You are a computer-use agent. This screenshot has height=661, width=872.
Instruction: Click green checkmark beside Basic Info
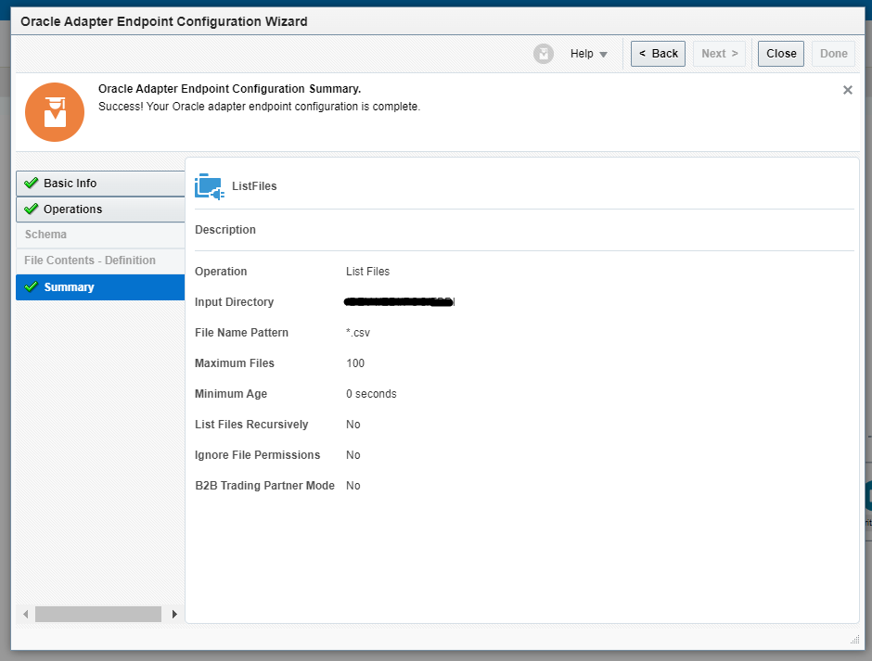[x=32, y=183]
